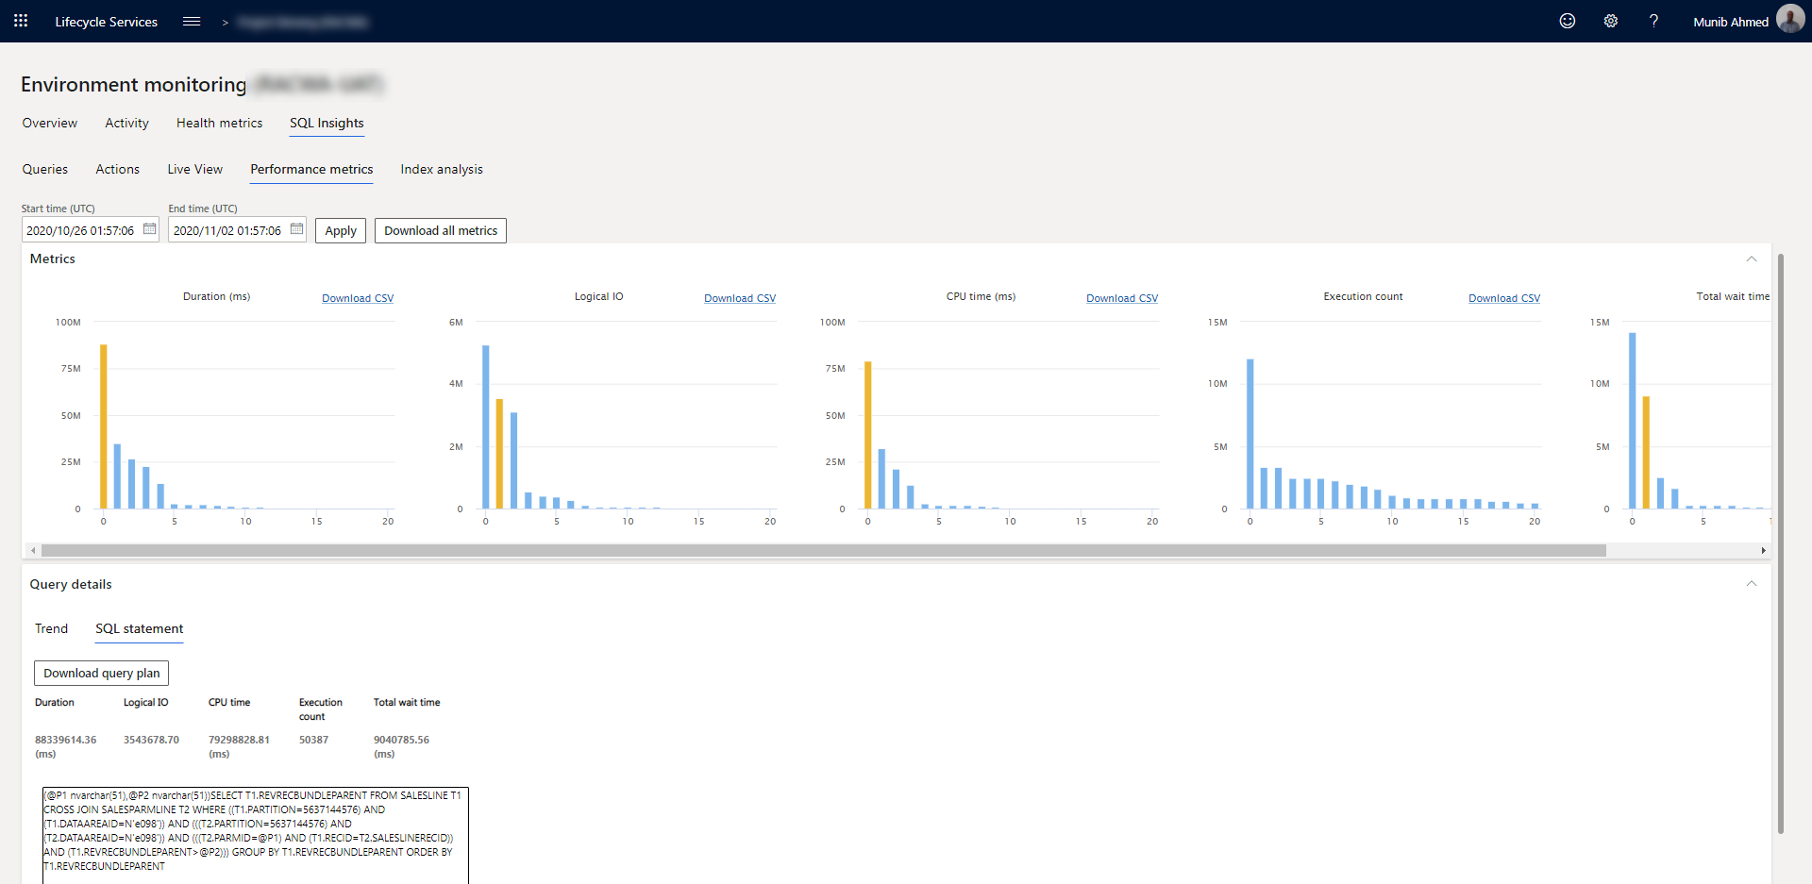Open the Start time calendar picker
This screenshot has height=884, width=1812.
pyautogui.click(x=149, y=229)
